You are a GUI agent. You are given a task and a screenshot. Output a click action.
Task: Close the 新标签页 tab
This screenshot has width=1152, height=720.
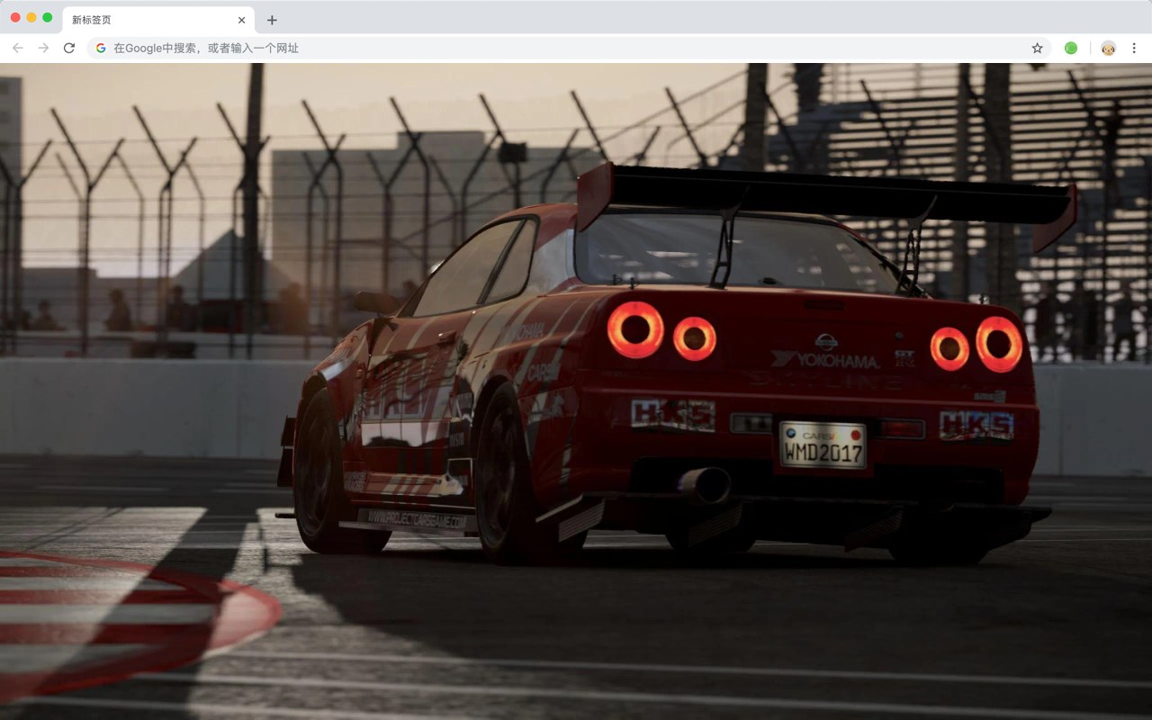pyautogui.click(x=241, y=20)
